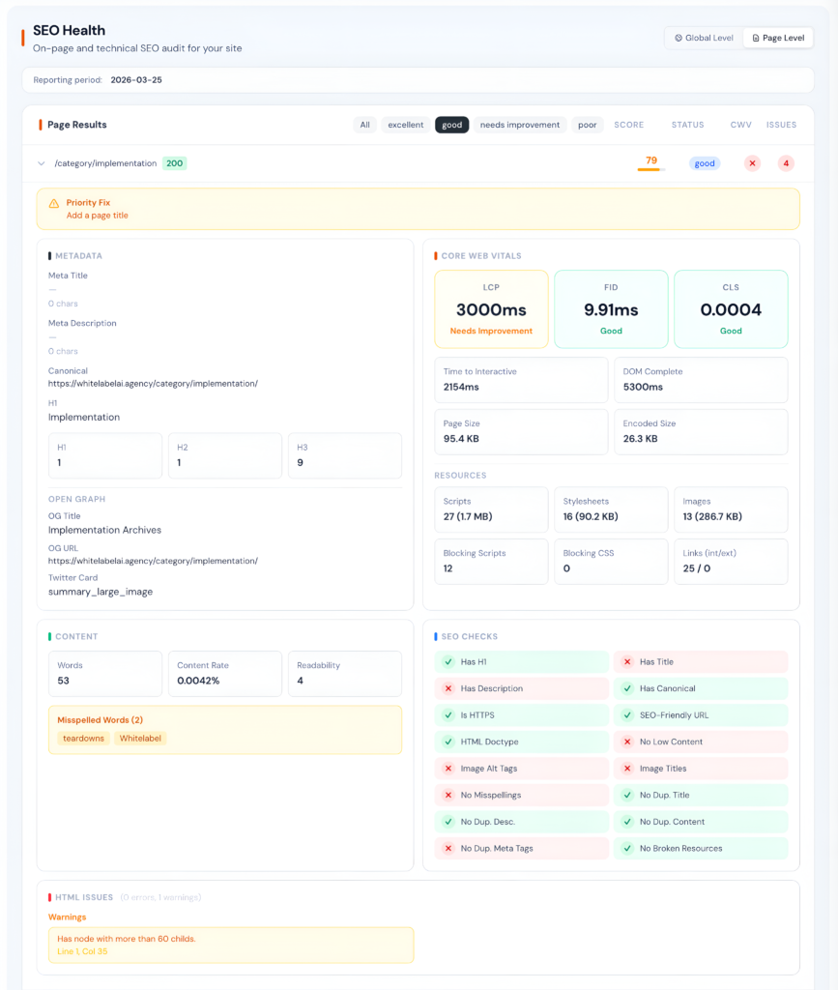Select the All filter tab

366,124
